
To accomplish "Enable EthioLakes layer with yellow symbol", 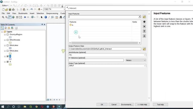I will pyautogui.click(x=8, y=51).
